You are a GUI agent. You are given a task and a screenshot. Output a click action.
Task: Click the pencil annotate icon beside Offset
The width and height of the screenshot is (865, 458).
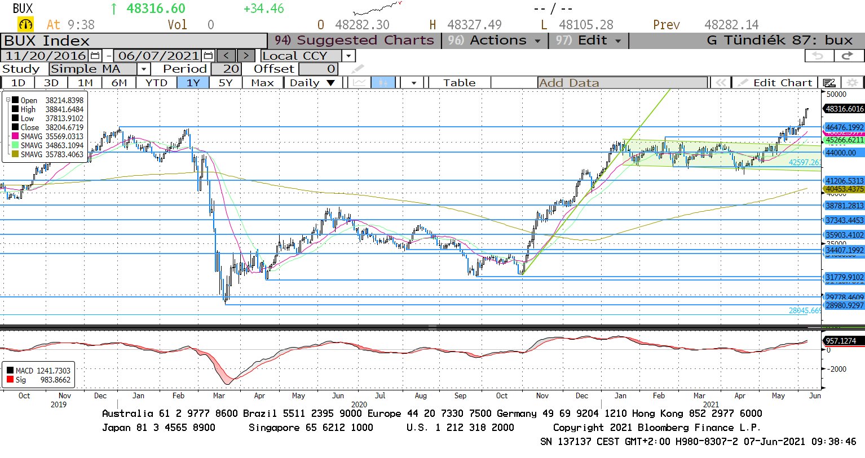[x=358, y=69]
